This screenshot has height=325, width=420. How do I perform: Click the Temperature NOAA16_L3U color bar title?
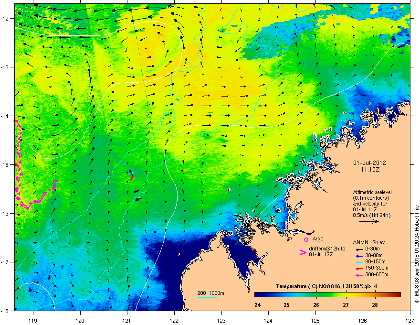pos(326,286)
